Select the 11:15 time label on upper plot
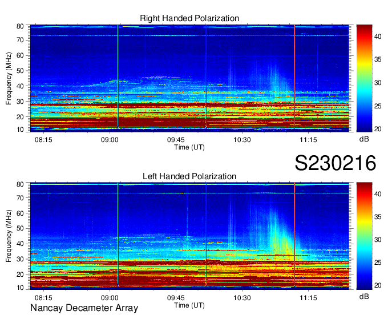 click(x=308, y=140)
